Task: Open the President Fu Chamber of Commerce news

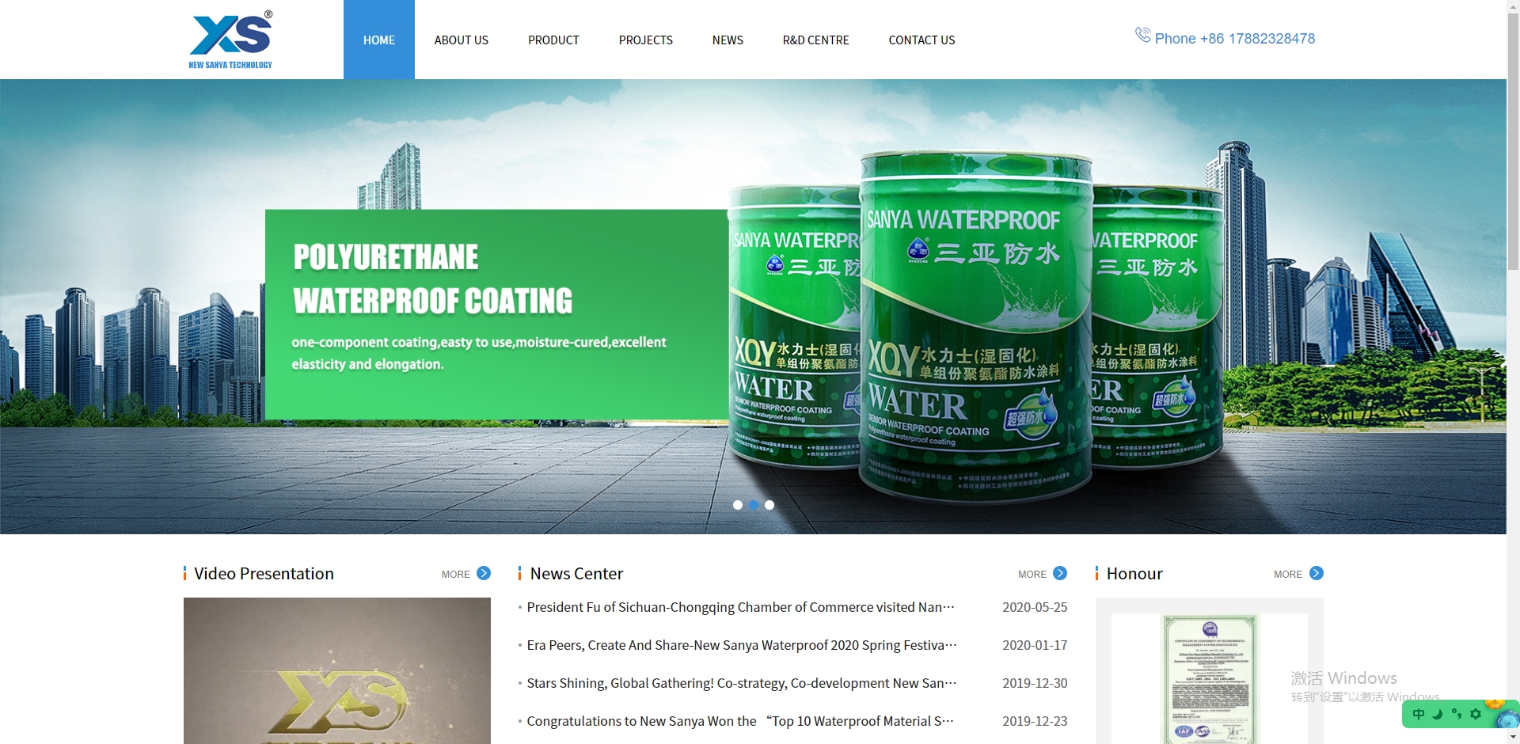Action: tap(740, 607)
